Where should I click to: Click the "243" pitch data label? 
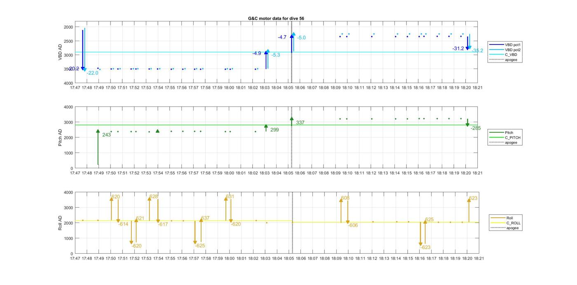(x=106, y=135)
